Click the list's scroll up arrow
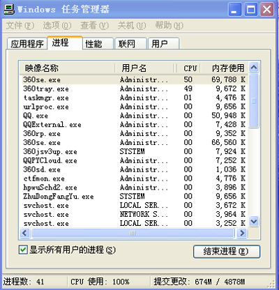The height and width of the screenshot is (290, 279). (x=254, y=68)
